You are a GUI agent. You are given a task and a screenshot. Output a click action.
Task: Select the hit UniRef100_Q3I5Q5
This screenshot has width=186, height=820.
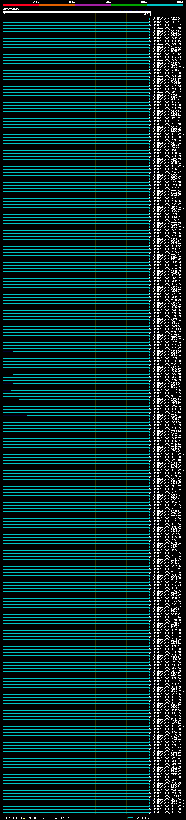click(x=167, y=393)
